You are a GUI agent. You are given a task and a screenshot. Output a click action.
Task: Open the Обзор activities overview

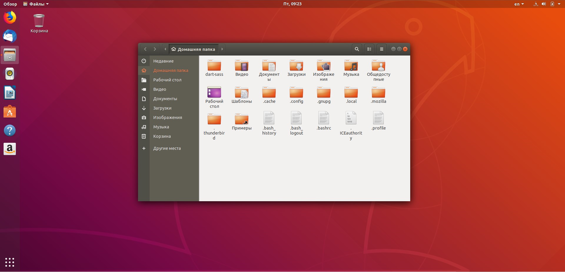(x=10, y=4)
